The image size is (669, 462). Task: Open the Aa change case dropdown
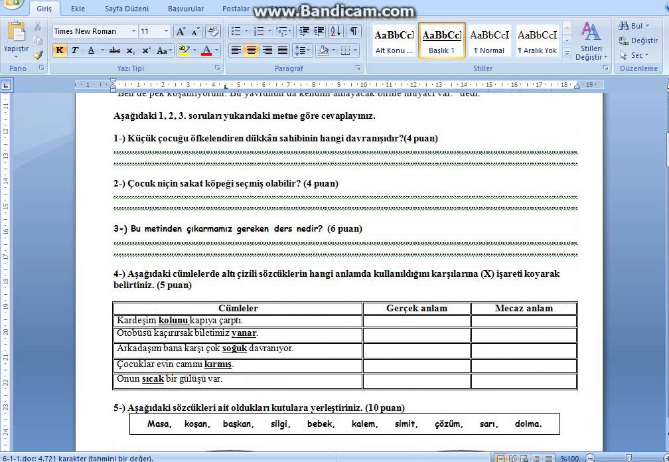coord(164,50)
